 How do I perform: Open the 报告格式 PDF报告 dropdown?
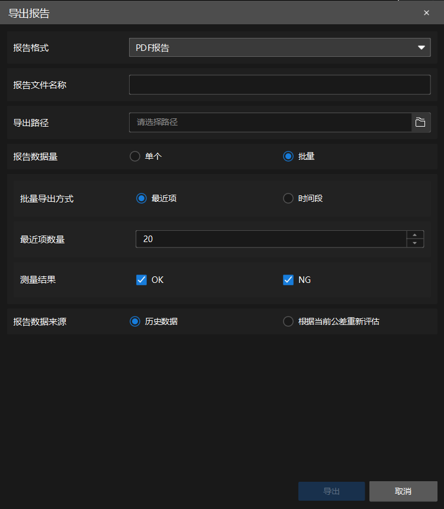[x=279, y=47]
